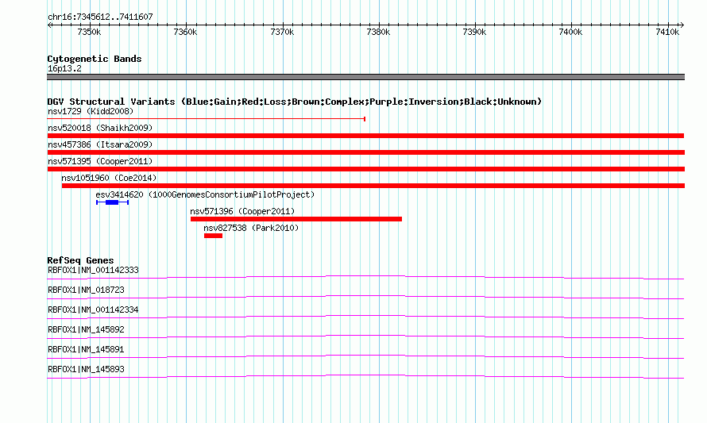Select the magenta NM_145891 gene line

[x=365, y=356]
